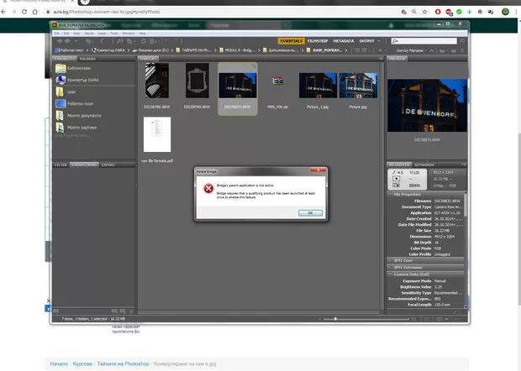
Task: Switch to the Folders panel tab
Action: pyautogui.click(x=87, y=59)
